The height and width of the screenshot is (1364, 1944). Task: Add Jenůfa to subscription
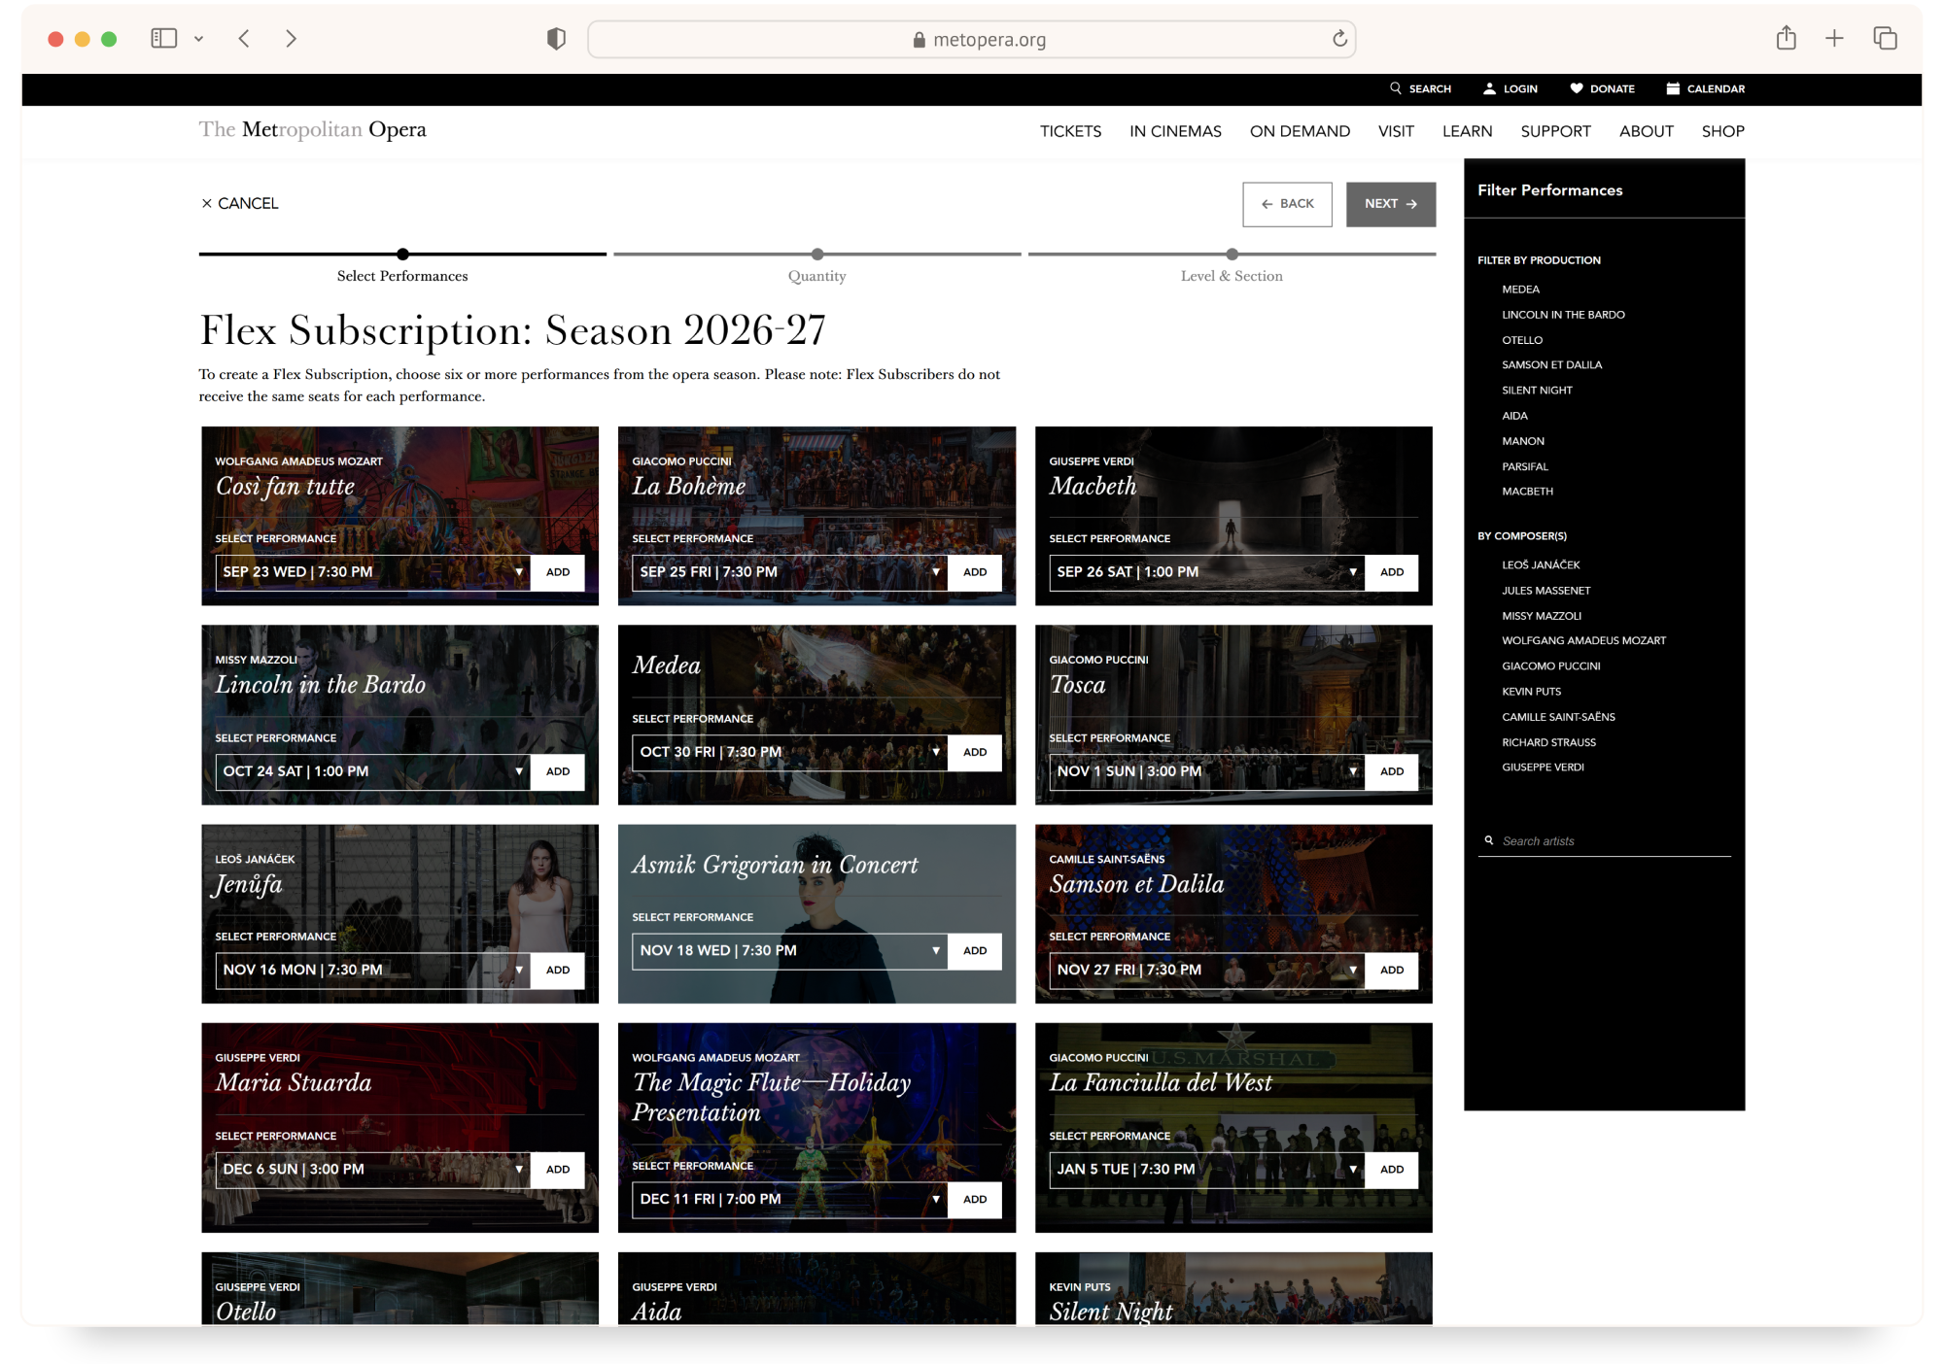[558, 970]
